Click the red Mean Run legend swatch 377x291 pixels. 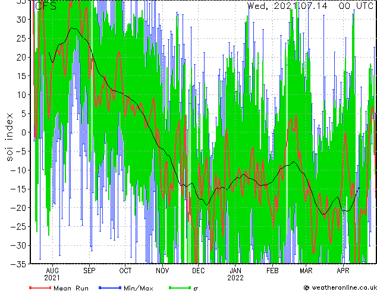click(40, 287)
